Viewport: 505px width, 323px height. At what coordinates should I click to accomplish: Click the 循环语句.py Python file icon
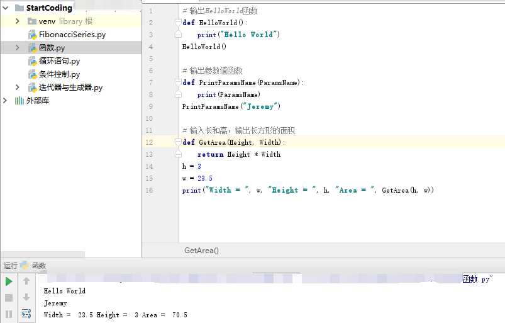[x=32, y=61]
